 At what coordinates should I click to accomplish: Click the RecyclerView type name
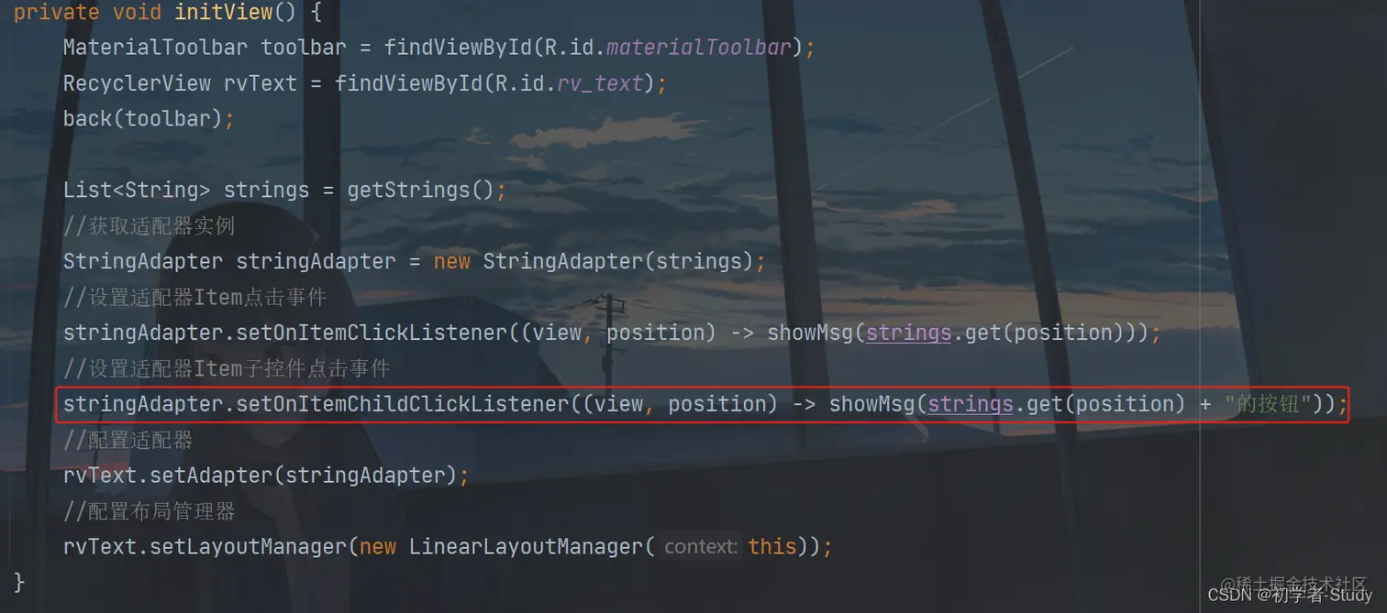coord(137,82)
